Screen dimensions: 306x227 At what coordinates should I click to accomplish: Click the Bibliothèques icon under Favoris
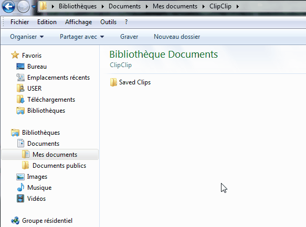click(x=20, y=111)
